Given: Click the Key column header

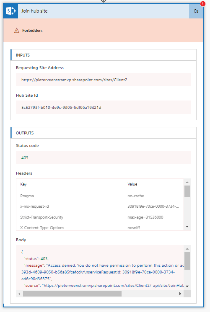Looking at the screenshot, I should pos(23,184).
